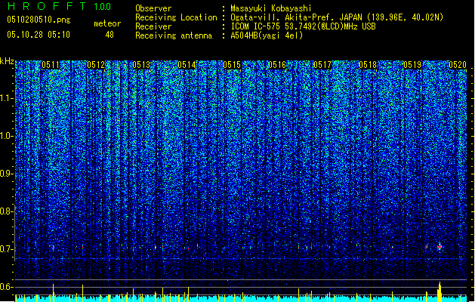Image resolution: width=475 pixels, height=302 pixels.
Task: Click observer name Masayuki Kobayashi
Action: (x=271, y=8)
